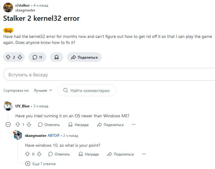The image size is (215, 169).
Task: Open more options on UV_Blue's comment
Action: pos(134,124)
